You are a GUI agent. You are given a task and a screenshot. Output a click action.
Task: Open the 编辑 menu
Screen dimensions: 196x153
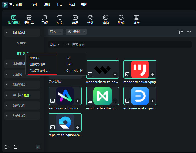47,5
